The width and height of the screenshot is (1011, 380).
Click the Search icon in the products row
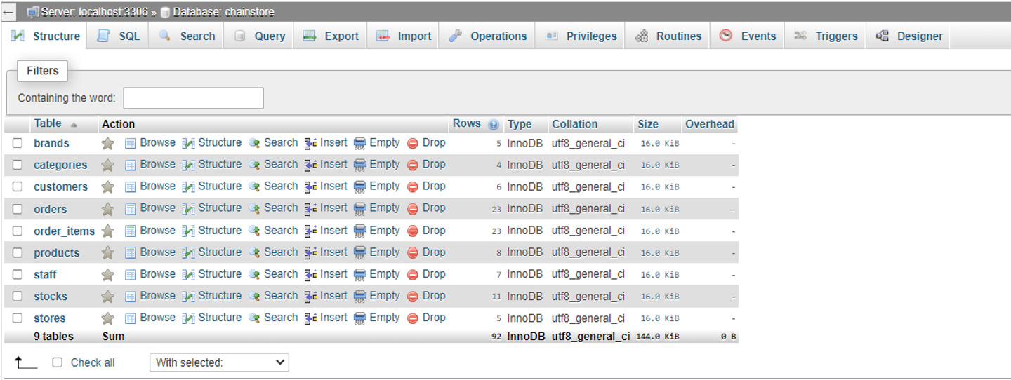click(x=254, y=252)
